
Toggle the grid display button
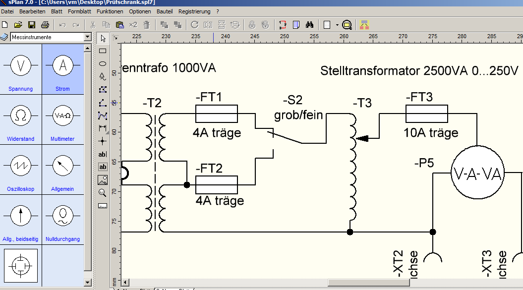click(x=327, y=25)
